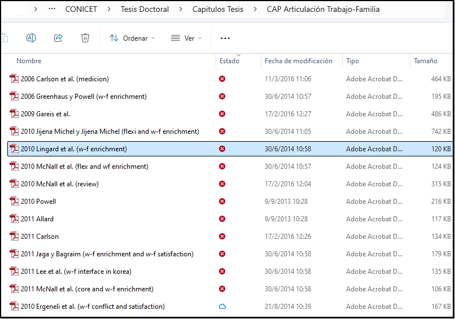
Task: Go to Capitulos Tesis breadcrumb folder
Action: (218, 10)
